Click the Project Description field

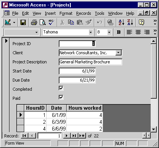point(90,62)
